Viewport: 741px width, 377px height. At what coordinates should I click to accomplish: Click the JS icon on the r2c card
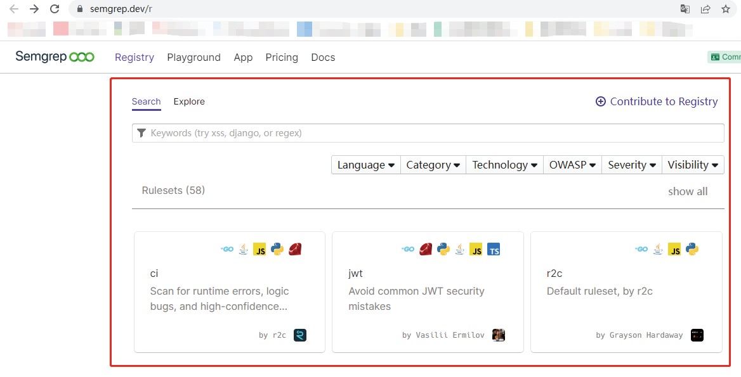(x=674, y=249)
